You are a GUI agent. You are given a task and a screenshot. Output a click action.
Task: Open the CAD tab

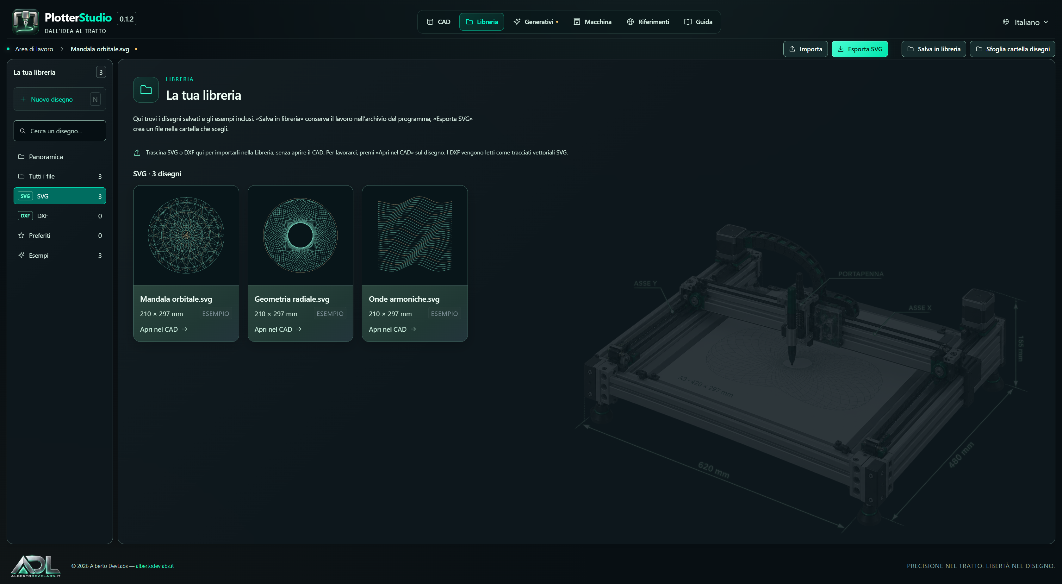[x=438, y=22]
